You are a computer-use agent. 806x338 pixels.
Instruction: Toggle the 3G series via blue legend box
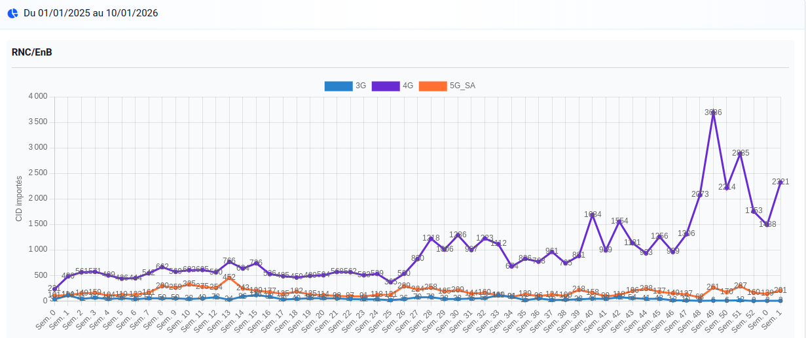point(338,86)
